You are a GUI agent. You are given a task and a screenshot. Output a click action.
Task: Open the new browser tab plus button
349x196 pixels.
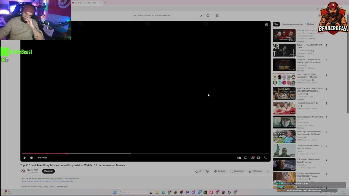point(105,3)
